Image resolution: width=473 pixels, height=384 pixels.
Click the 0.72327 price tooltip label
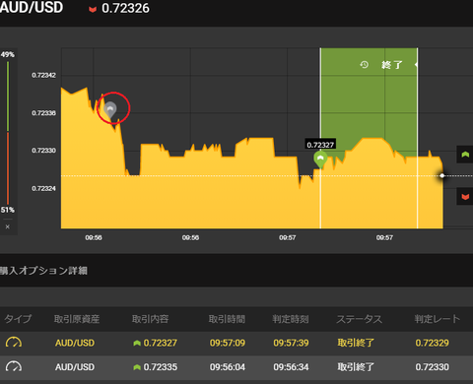(320, 145)
